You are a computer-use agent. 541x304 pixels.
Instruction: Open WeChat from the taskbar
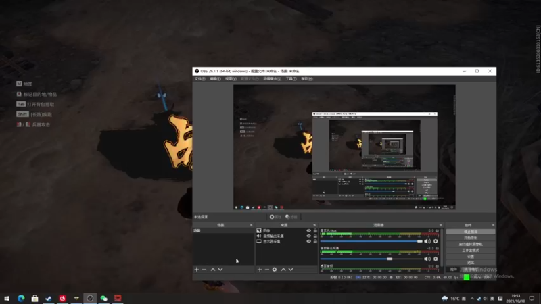pyautogui.click(x=104, y=298)
